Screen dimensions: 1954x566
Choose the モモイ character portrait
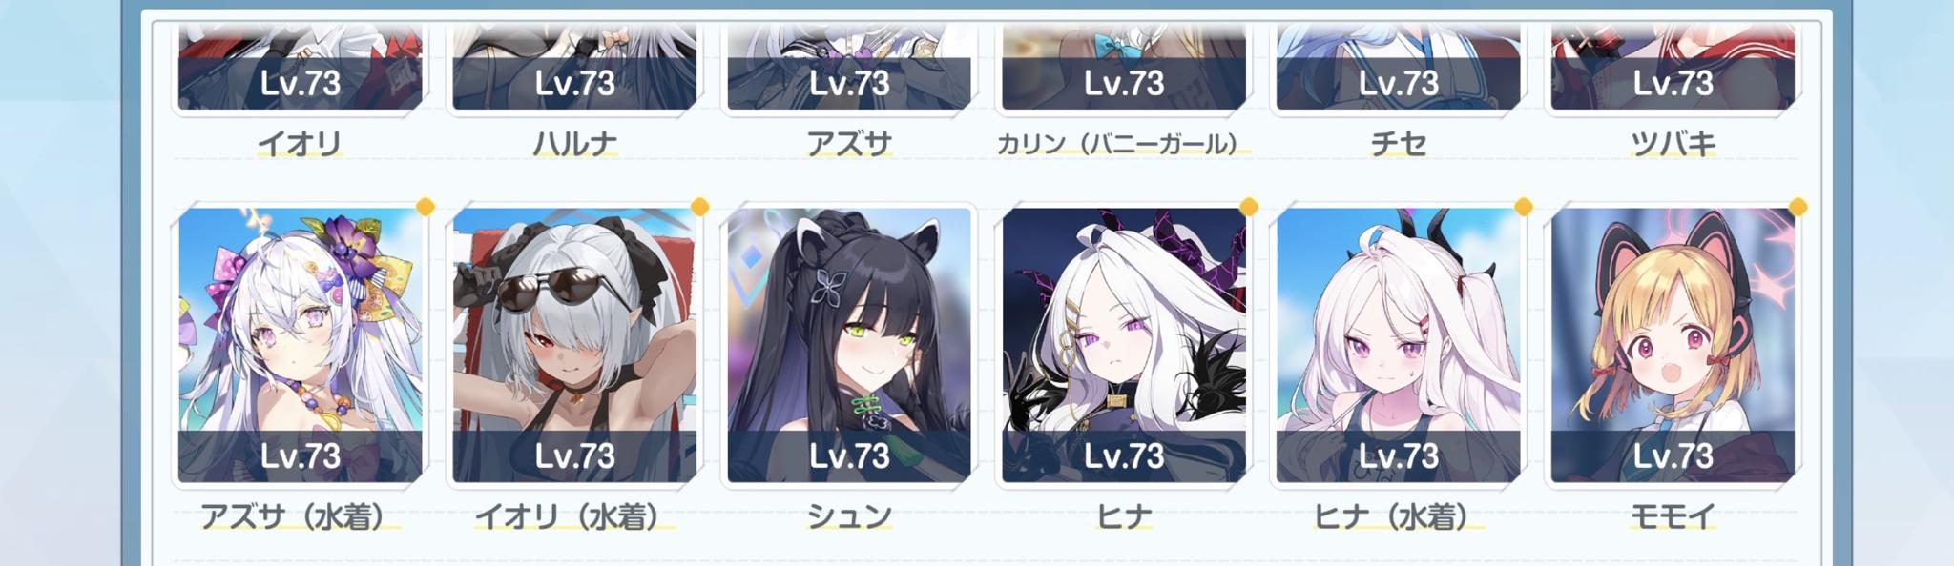click(x=1673, y=345)
